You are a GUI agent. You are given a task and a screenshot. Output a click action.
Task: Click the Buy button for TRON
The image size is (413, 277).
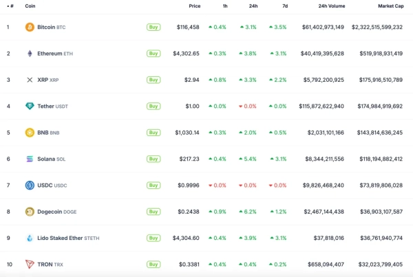(x=153, y=264)
